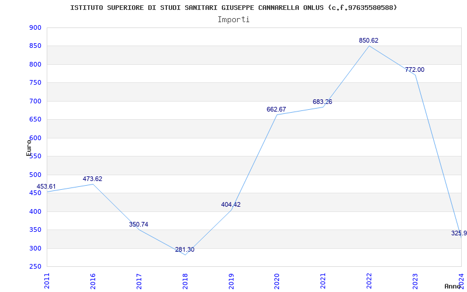467x292 pixels.
Task: Select the 772.00 data label
Action: pyautogui.click(x=415, y=69)
